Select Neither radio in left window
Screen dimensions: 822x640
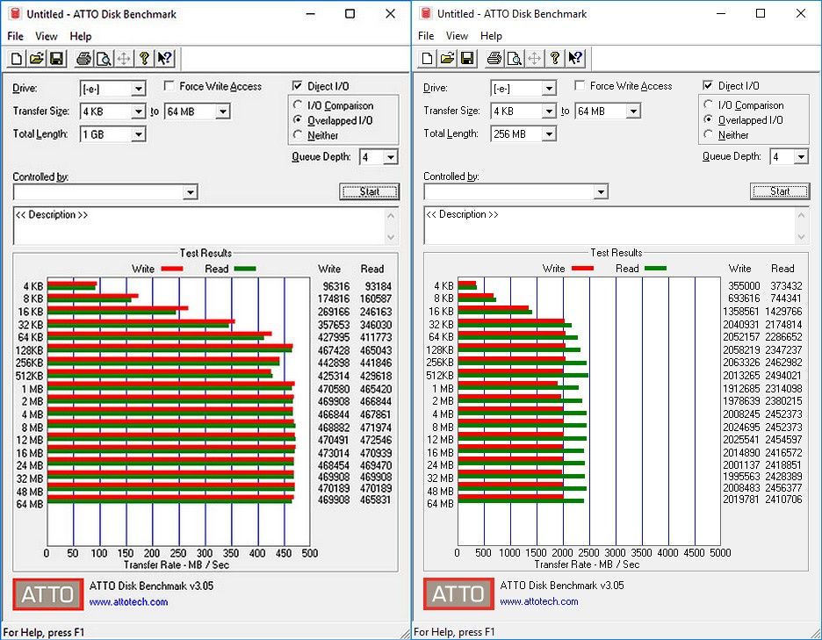(x=298, y=134)
